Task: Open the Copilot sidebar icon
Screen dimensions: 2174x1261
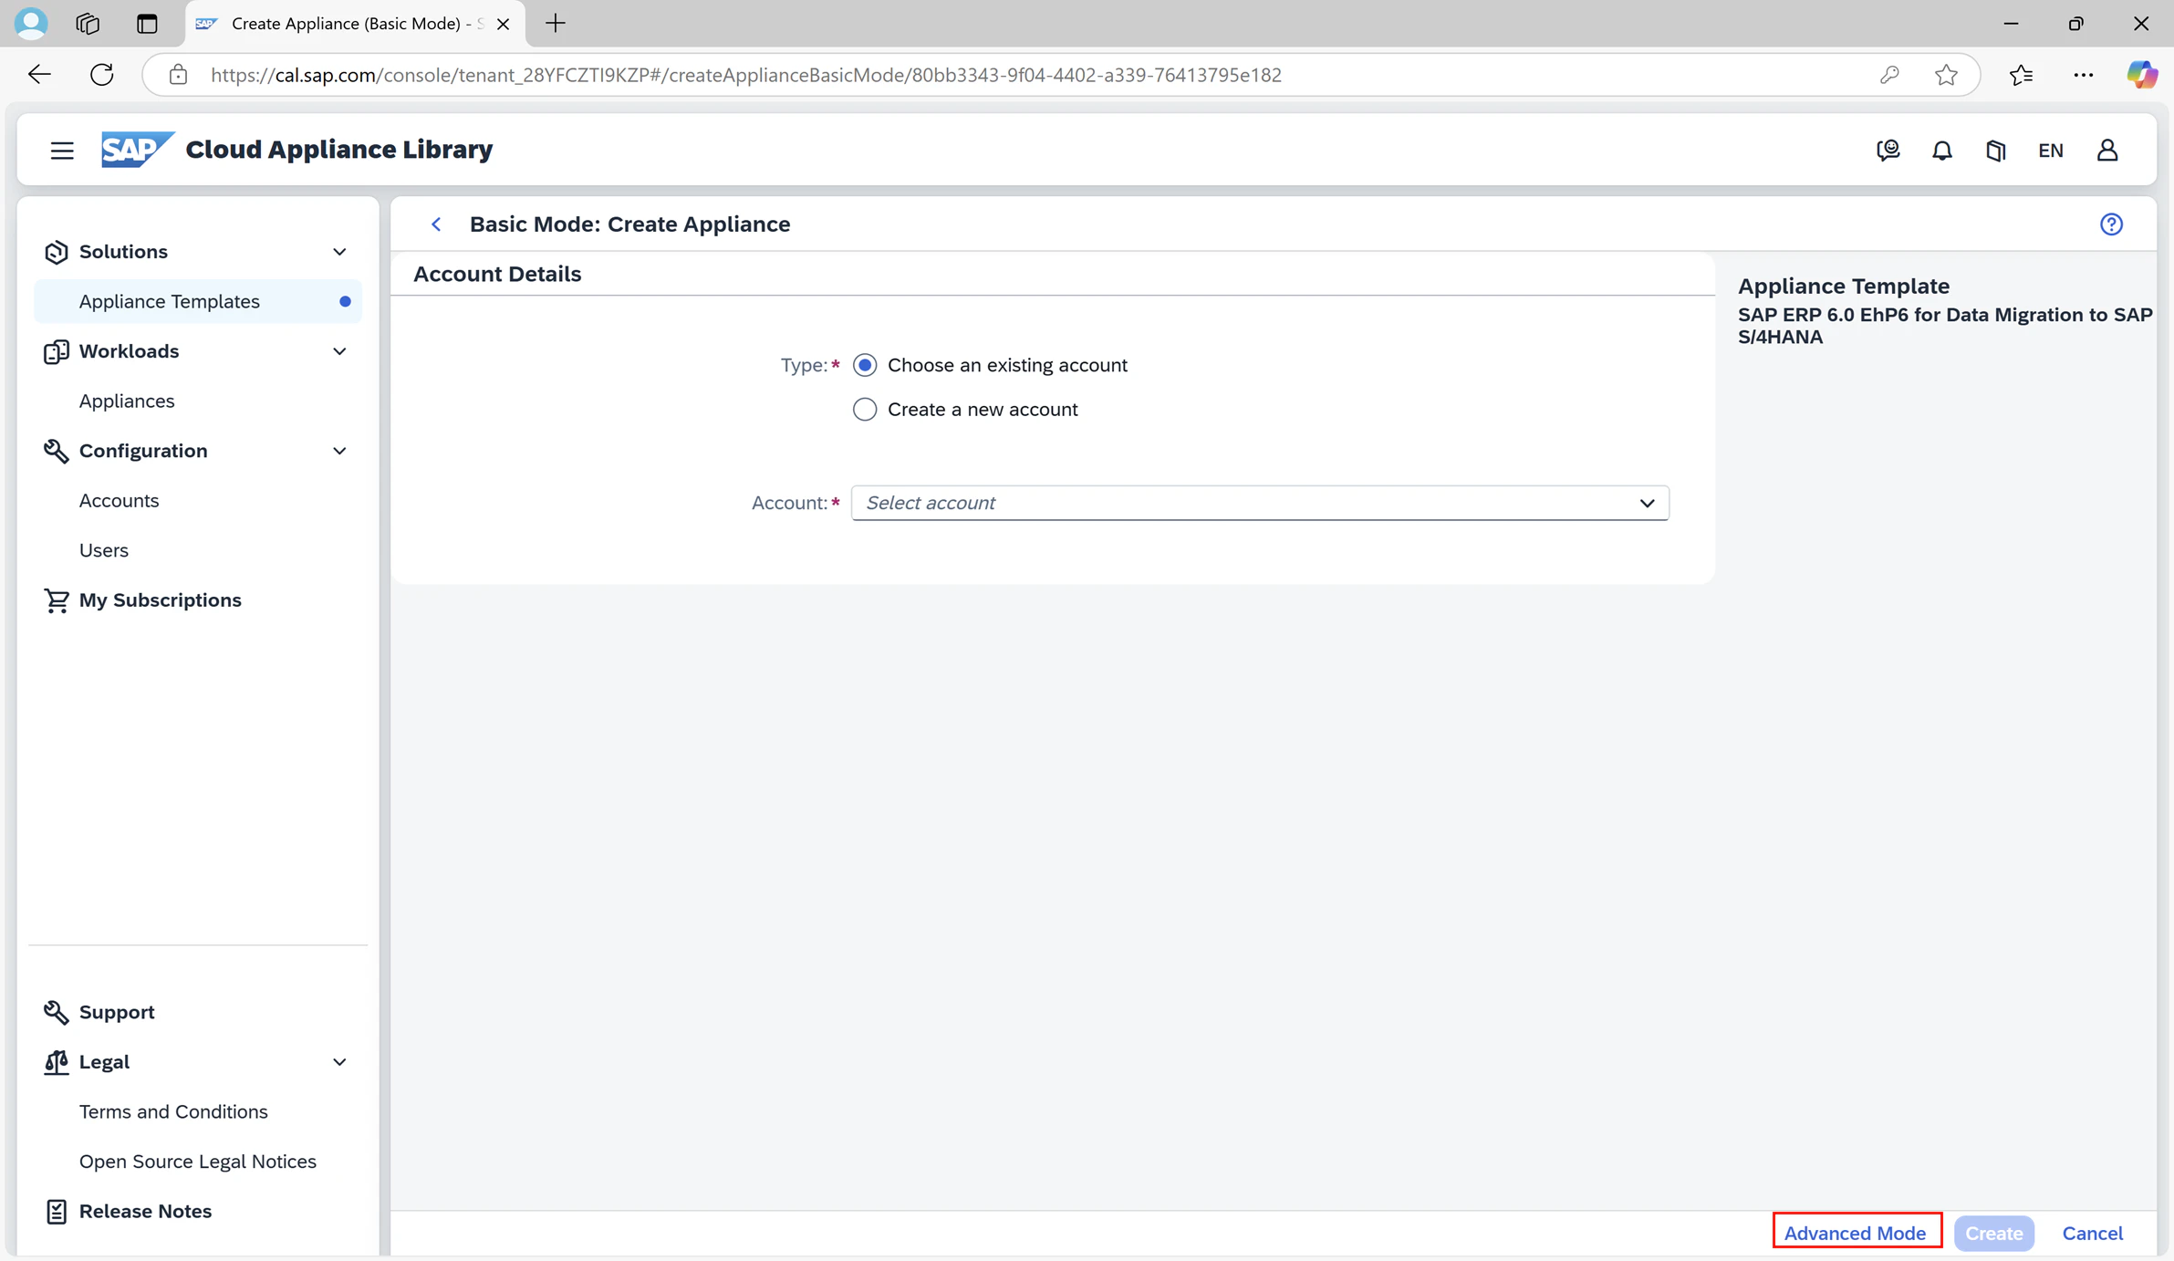Action: click(2141, 75)
